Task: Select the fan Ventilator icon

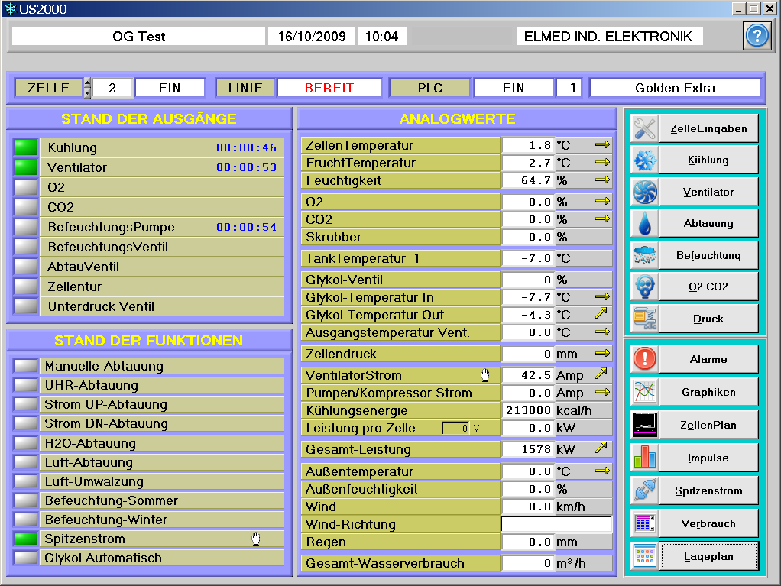Action: tap(645, 192)
